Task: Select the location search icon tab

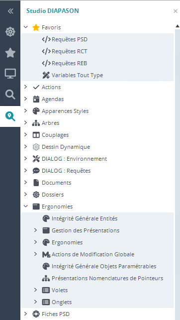Action: (10, 116)
